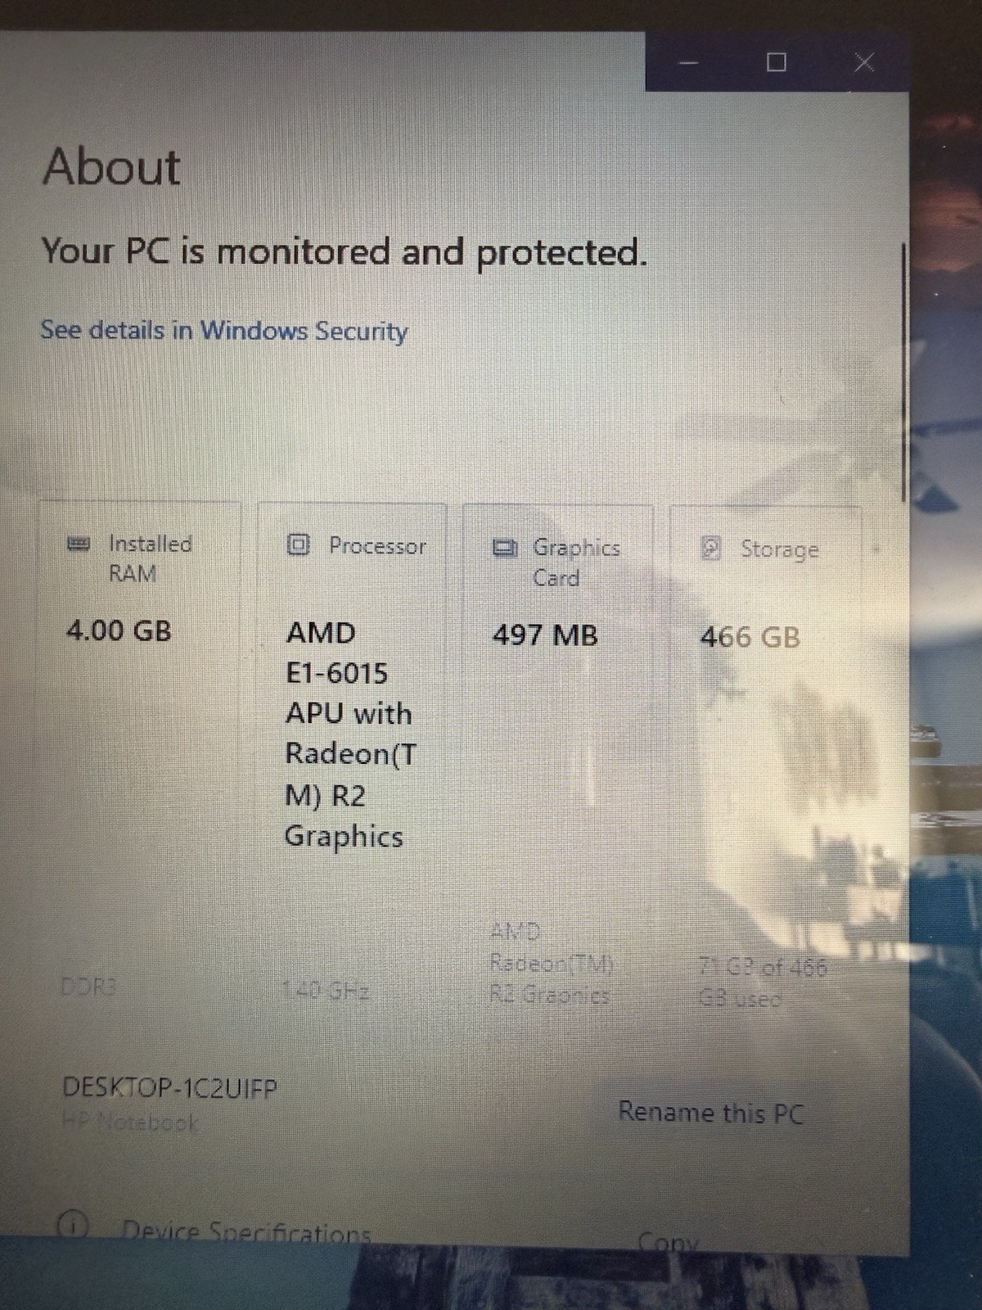Click the Device Specifications info icon
Image resolution: width=982 pixels, height=1310 pixels.
(72, 1226)
